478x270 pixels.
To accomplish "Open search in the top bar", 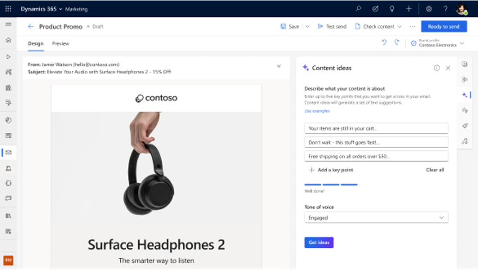I will 358,9.
